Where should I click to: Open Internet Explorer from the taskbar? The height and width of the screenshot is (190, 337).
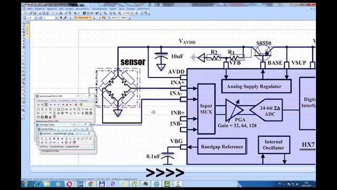point(36,184)
